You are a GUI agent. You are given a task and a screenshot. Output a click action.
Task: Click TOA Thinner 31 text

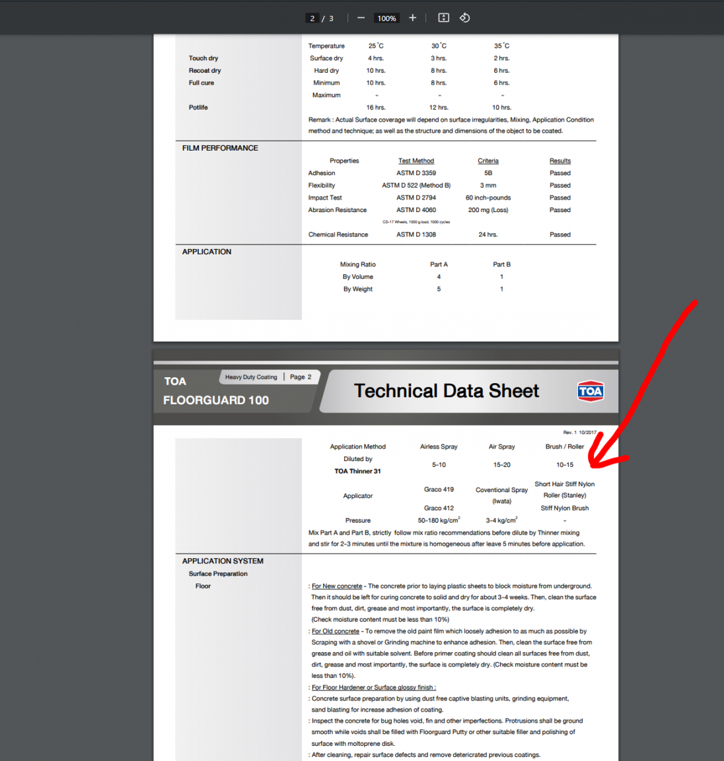(x=357, y=471)
